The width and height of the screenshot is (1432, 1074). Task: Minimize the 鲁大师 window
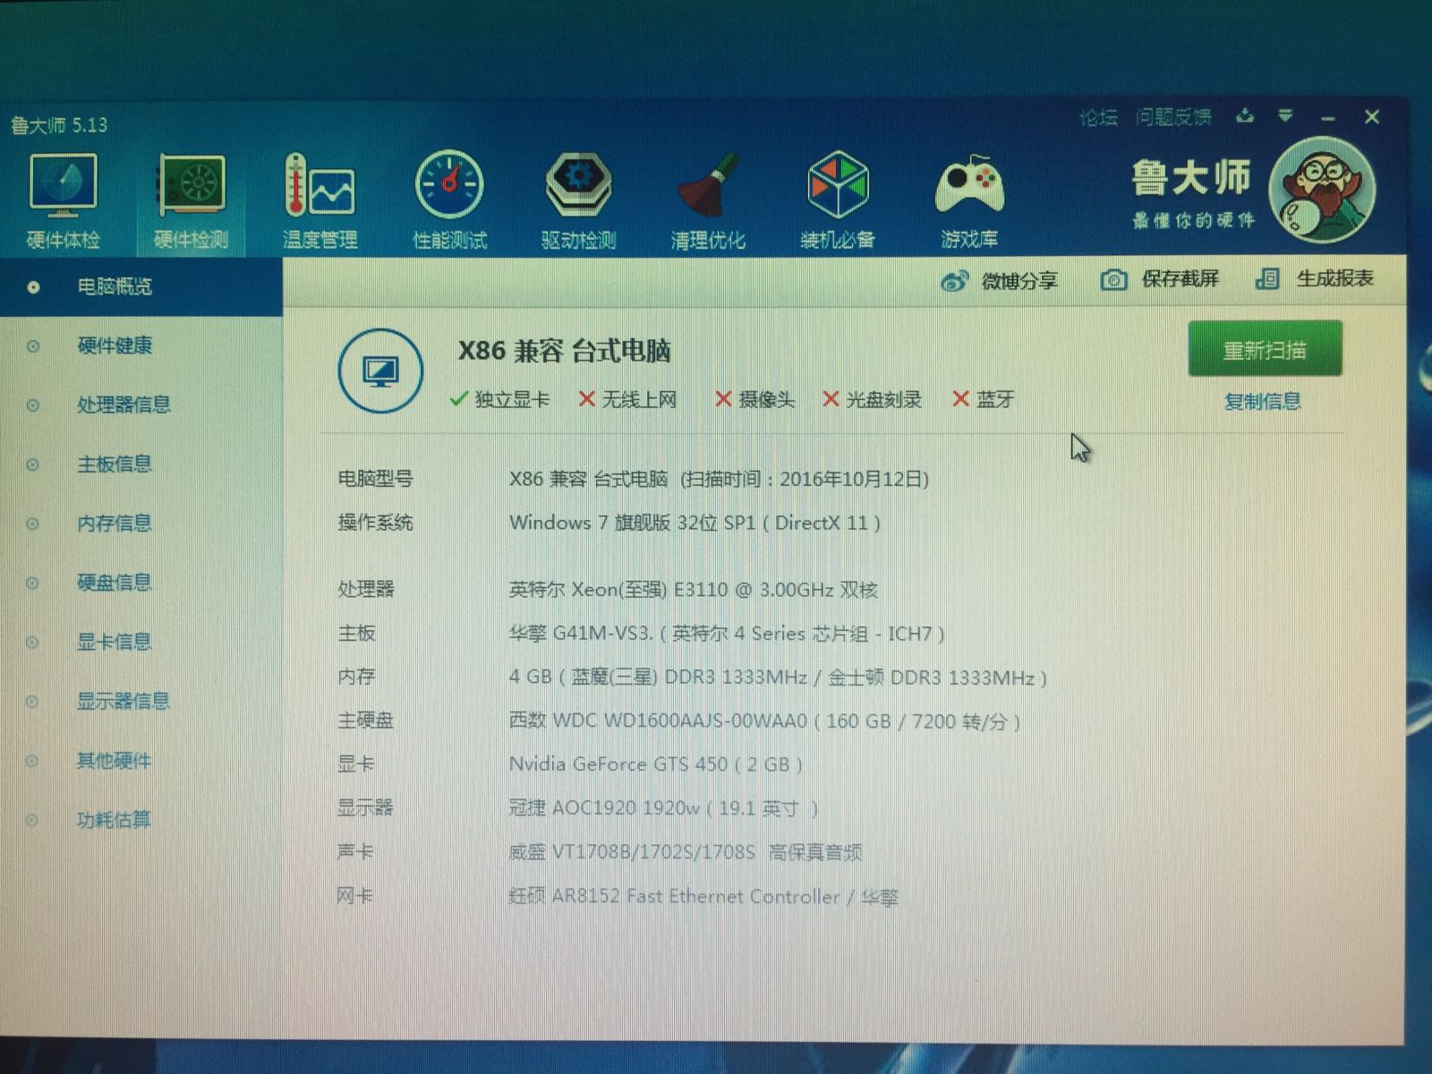coord(1328,118)
